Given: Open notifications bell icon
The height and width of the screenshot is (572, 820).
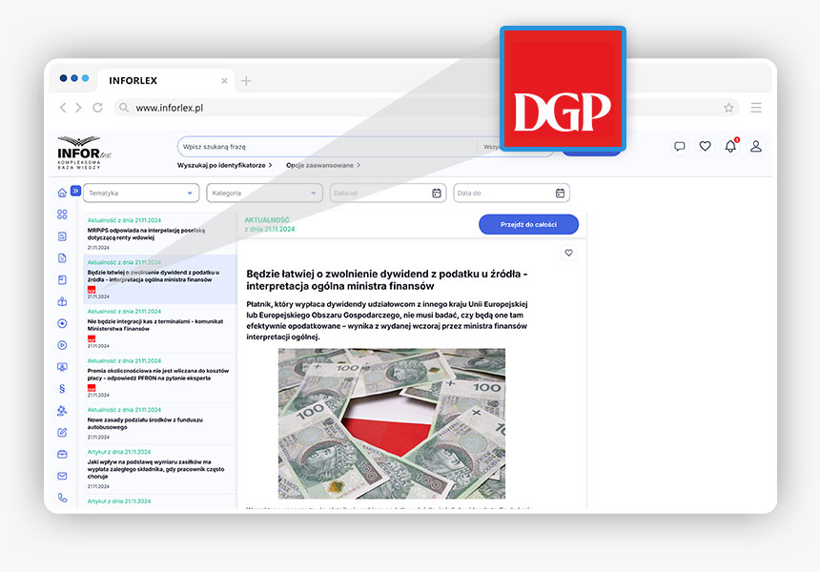Looking at the screenshot, I should 730,147.
